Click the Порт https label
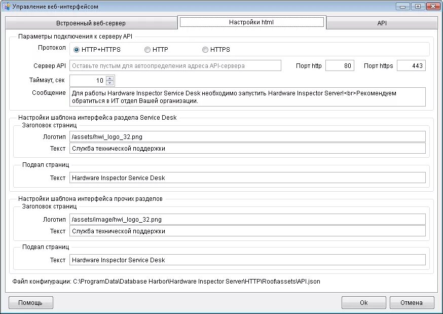Screen dimensions: 443x314 [x=378, y=66]
